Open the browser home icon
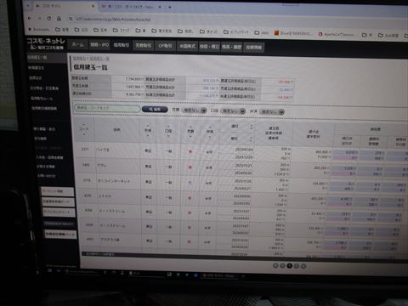Image resolution: width=408 pixels, height=306 pixels. 59,19
